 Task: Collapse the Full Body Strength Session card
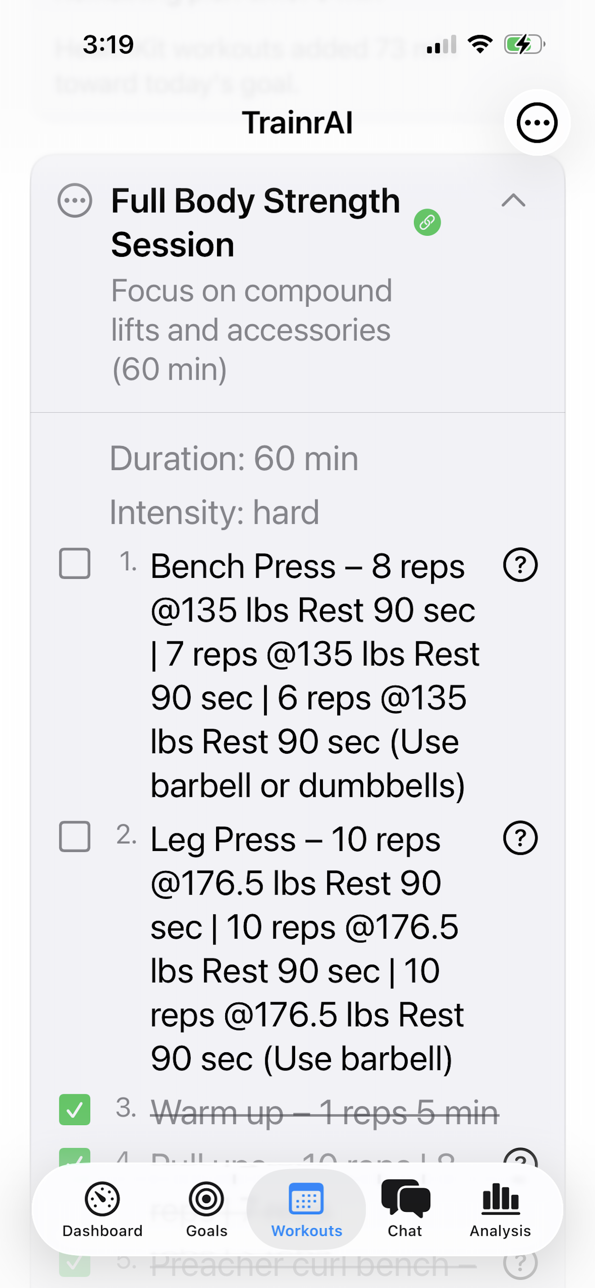(x=513, y=201)
